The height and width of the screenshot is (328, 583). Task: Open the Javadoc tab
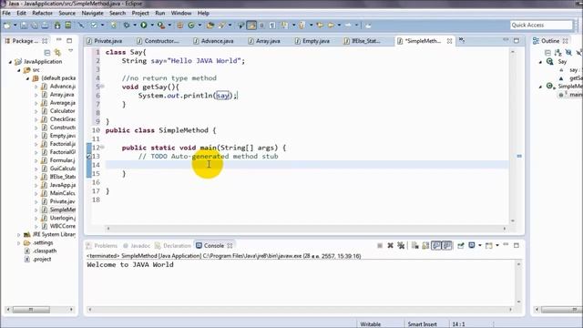click(137, 246)
